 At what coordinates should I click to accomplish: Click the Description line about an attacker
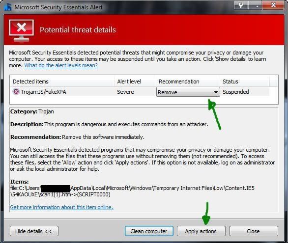[x=109, y=124]
